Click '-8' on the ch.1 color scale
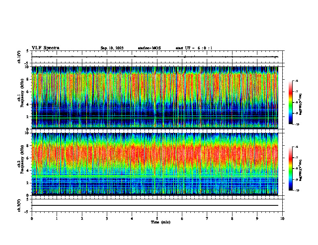 pos(296,102)
